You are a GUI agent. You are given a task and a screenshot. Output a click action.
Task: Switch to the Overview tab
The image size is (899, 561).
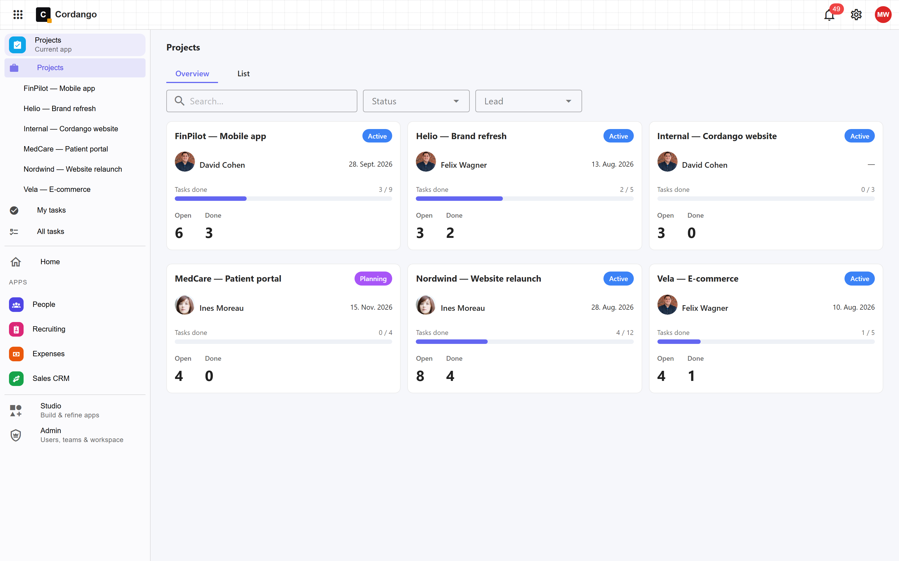(192, 73)
